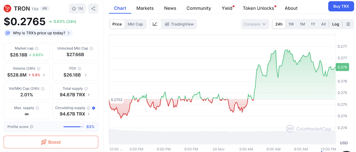356x152 pixels.
Task: Click the Profile score progress bar
Action: pyautogui.click(x=73, y=127)
